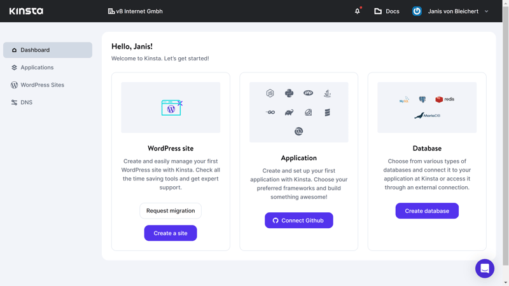
Task: Click the Python logo
Action: tap(289, 93)
